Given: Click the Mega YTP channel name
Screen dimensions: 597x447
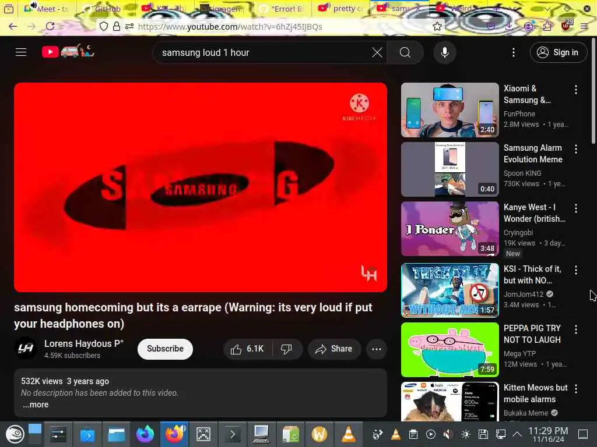Looking at the screenshot, I should pyautogui.click(x=519, y=353).
